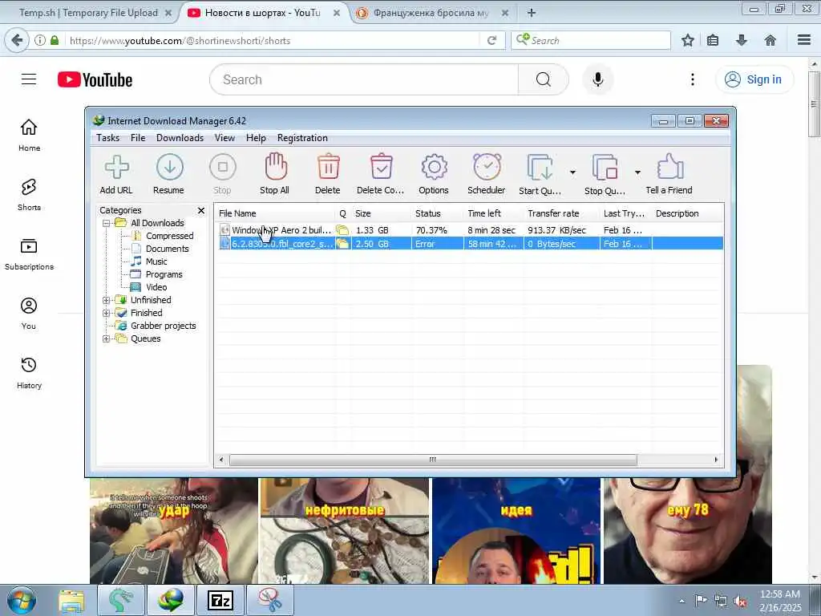
Task: Open the View menu
Action: [x=224, y=138]
